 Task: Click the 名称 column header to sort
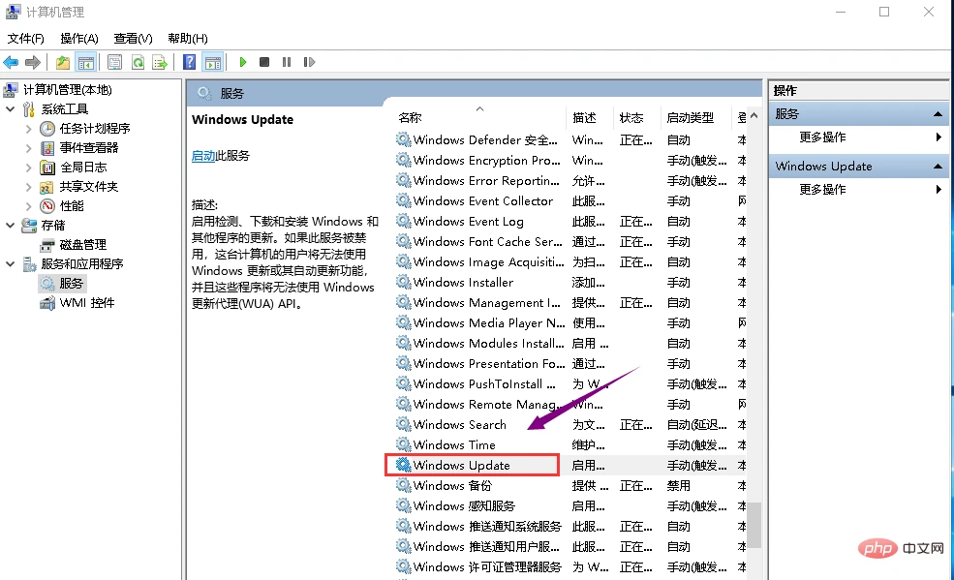point(410,117)
